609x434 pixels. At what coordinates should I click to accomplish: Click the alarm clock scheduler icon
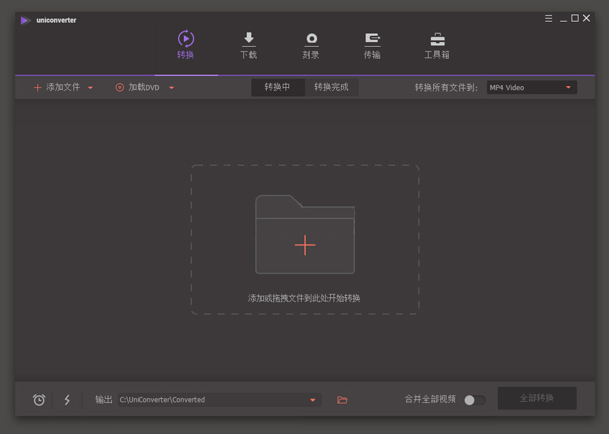pos(39,399)
